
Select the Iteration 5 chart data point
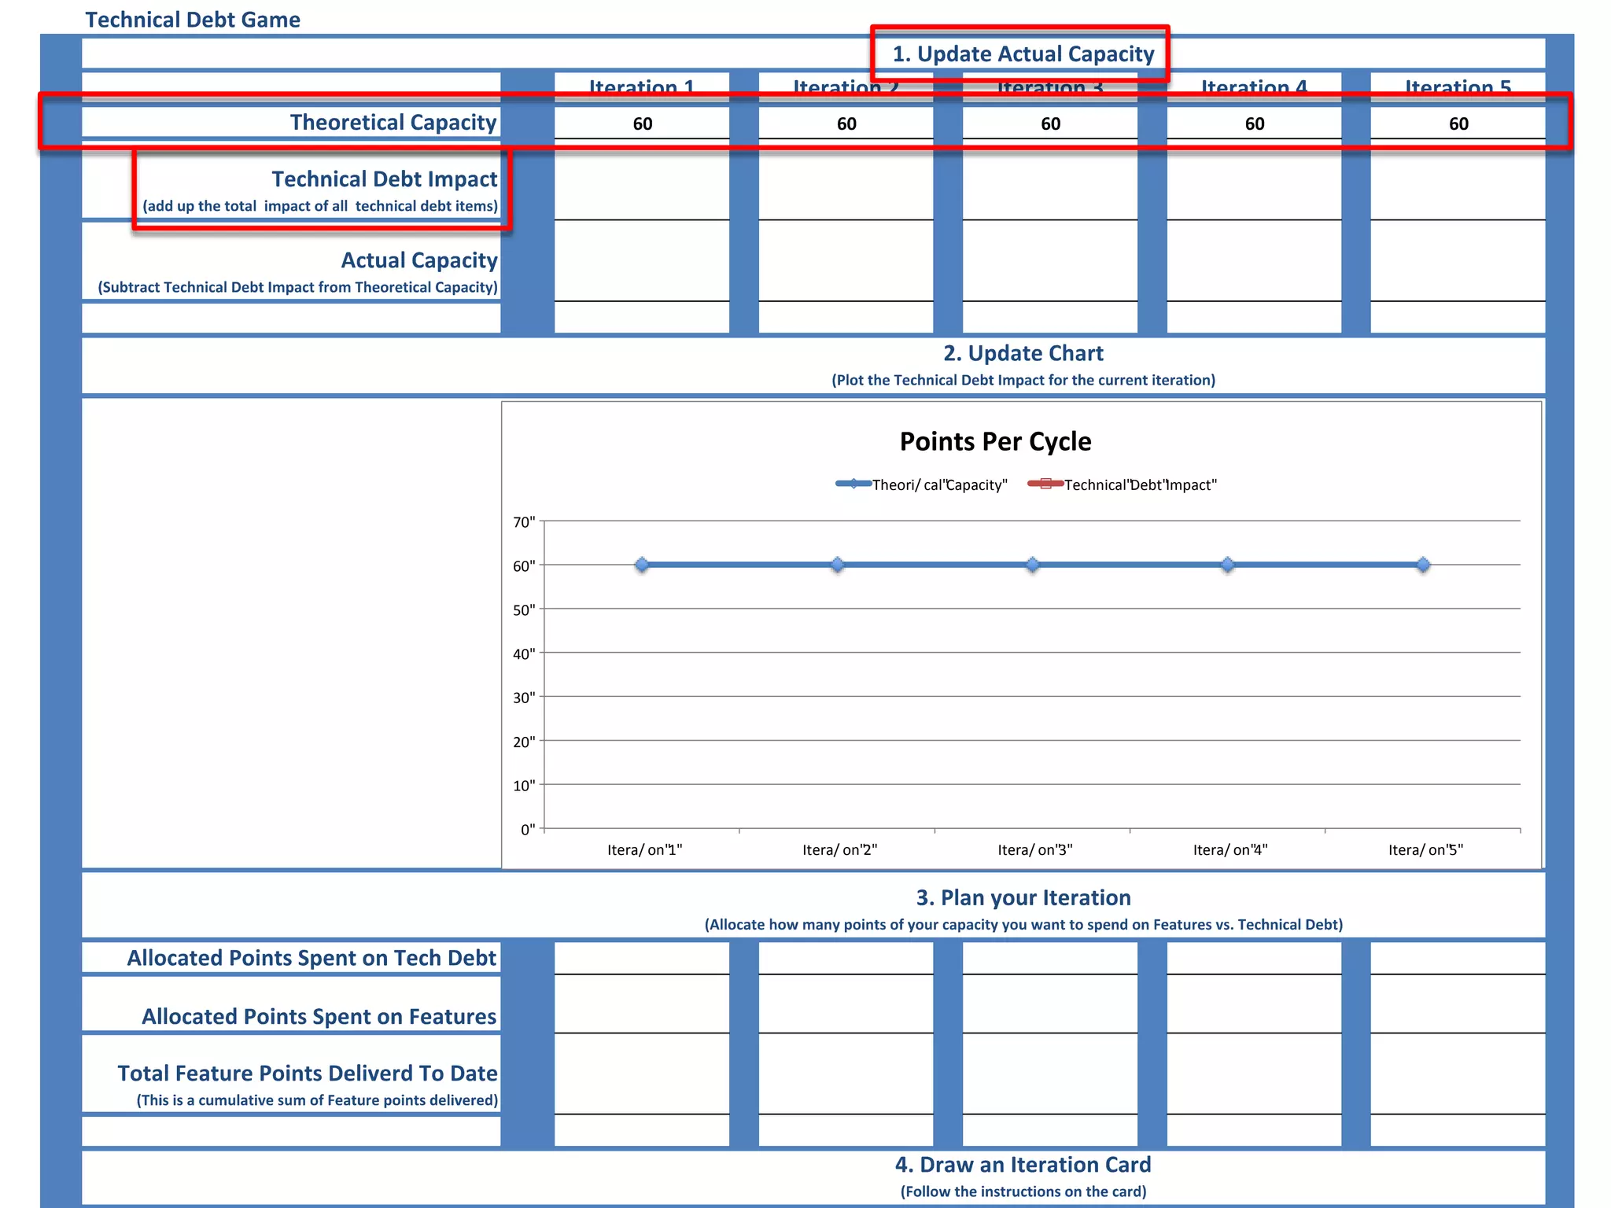coord(1423,565)
